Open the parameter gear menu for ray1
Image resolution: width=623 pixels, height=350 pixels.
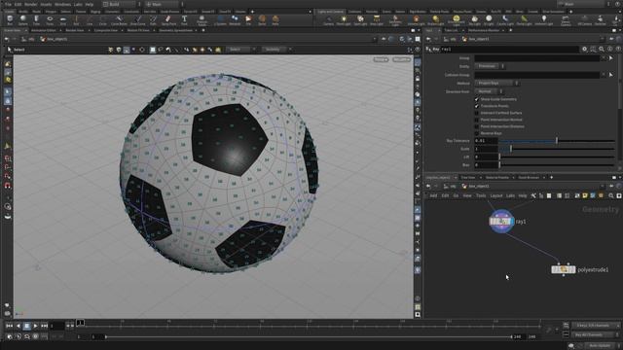pos(584,49)
